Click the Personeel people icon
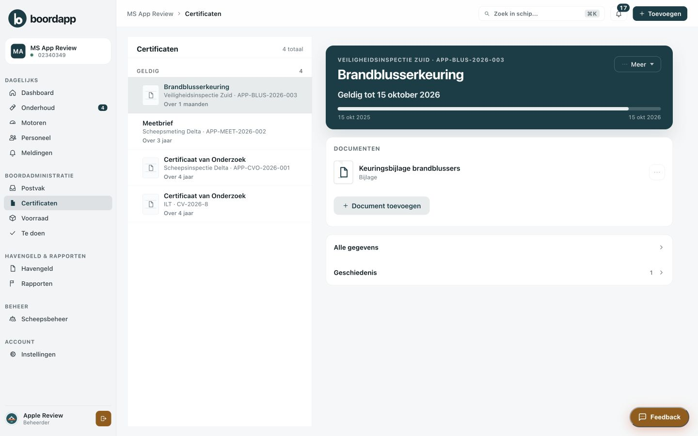 click(13, 138)
